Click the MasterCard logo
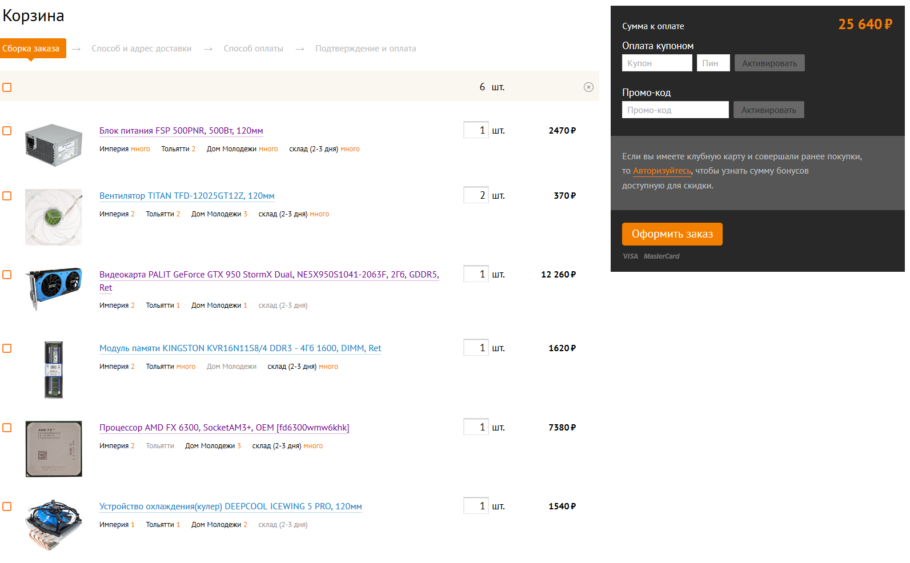This screenshot has height=563, width=910. [662, 256]
